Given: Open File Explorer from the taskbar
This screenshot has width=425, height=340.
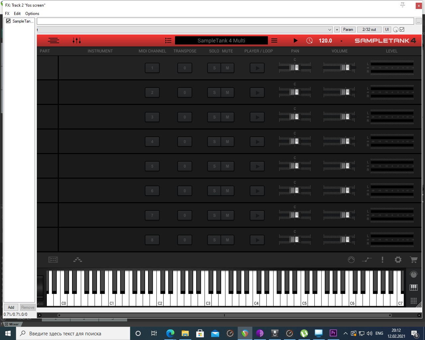Looking at the screenshot, I should (185, 333).
